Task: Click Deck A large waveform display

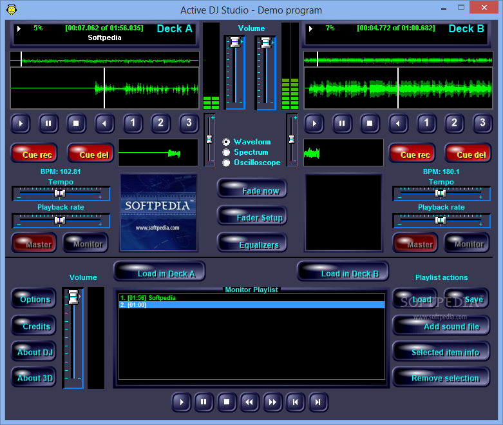Action: (x=104, y=88)
